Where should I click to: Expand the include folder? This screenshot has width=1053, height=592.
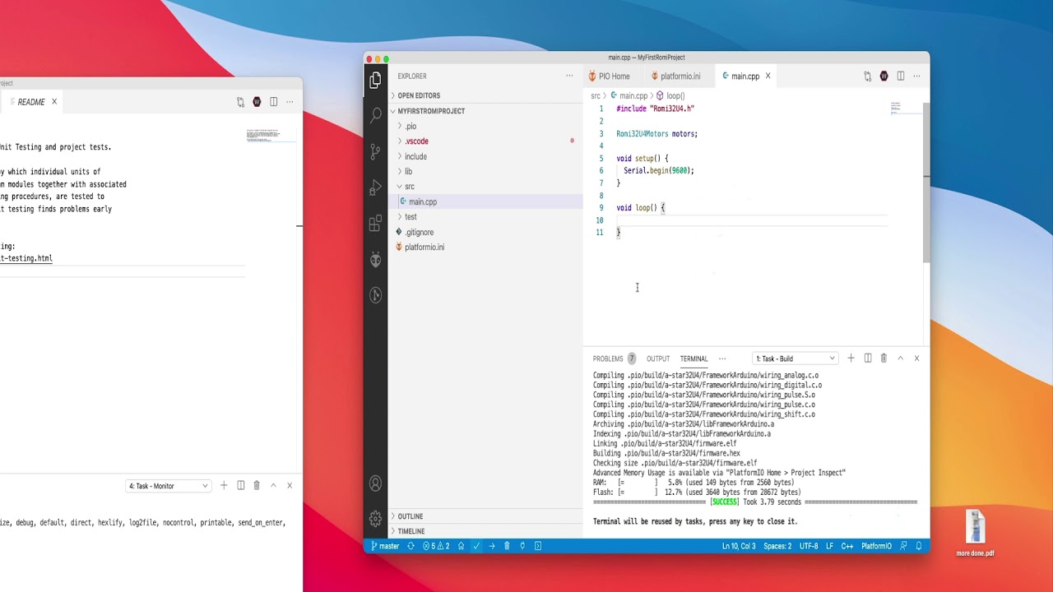(415, 156)
